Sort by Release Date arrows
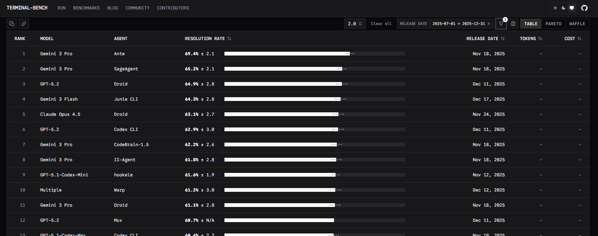The width and height of the screenshot is (598, 236). pyautogui.click(x=503, y=38)
